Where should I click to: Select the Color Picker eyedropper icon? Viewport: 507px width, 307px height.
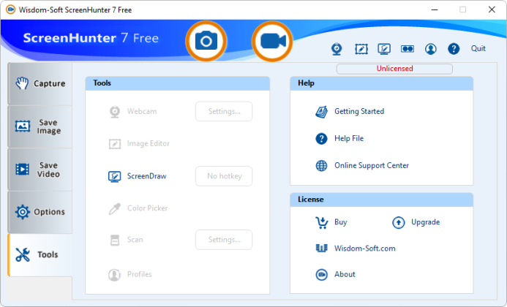(114, 209)
